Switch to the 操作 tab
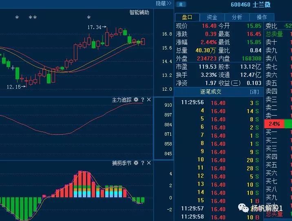The width and height of the screenshot is (292, 221). (x=262, y=17)
